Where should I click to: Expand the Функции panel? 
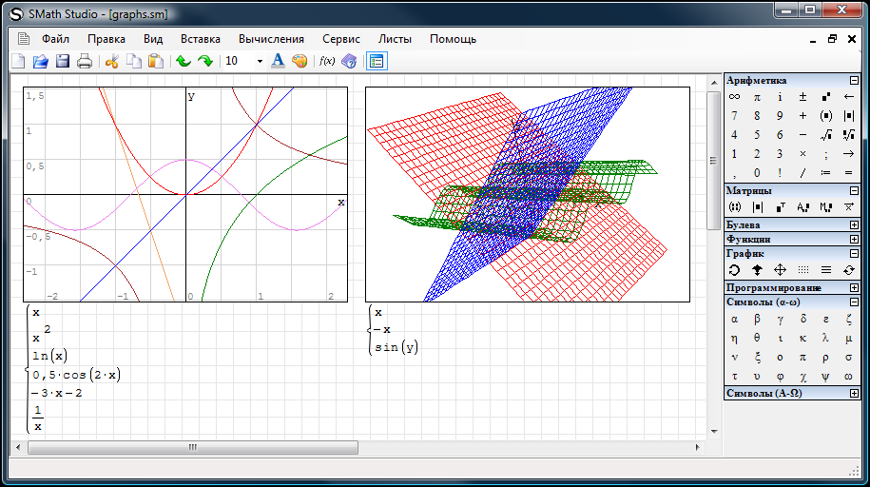pyautogui.click(x=854, y=240)
